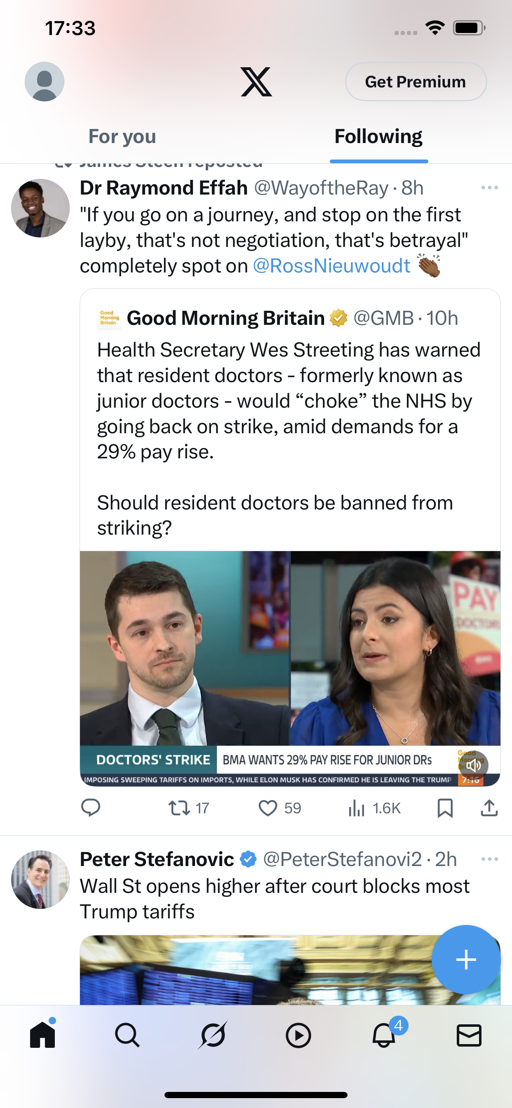Bookmark Dr Raymond Effah's post
This screenshot has width=512, height=1108.
[x=445, y=808]
